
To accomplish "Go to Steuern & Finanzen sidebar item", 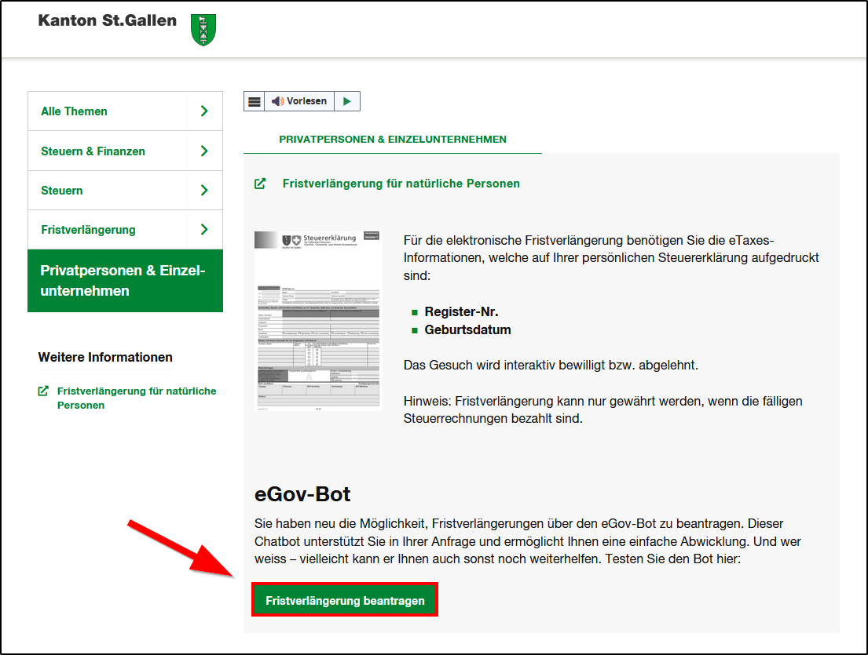I will click(x=93, y=151).
